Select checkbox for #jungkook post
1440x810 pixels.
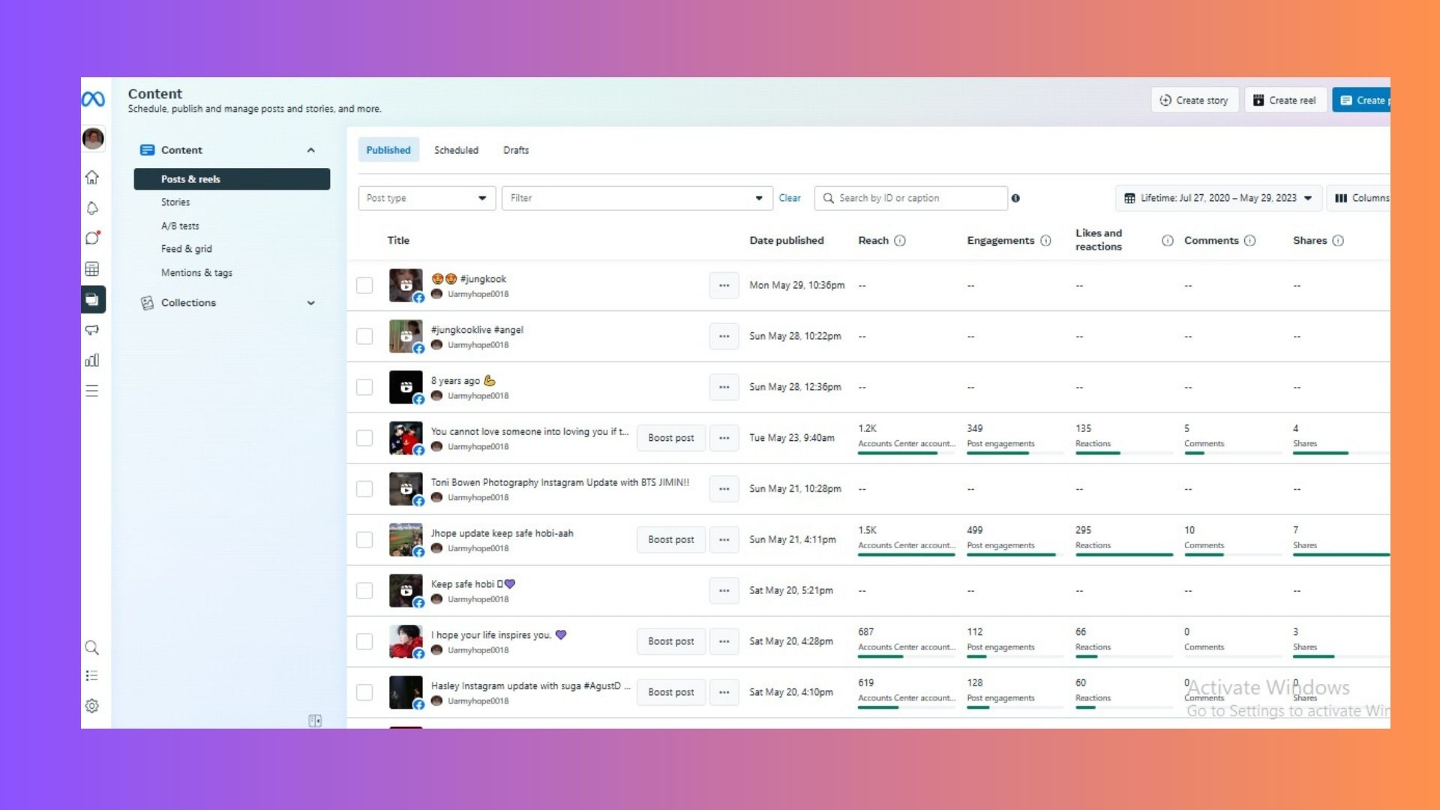pyautogui.click(x=364, y=286)
